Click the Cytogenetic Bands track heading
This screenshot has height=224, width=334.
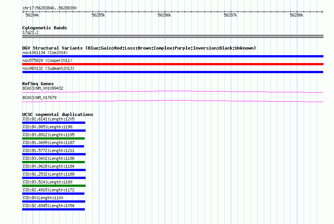pos(45,28)
